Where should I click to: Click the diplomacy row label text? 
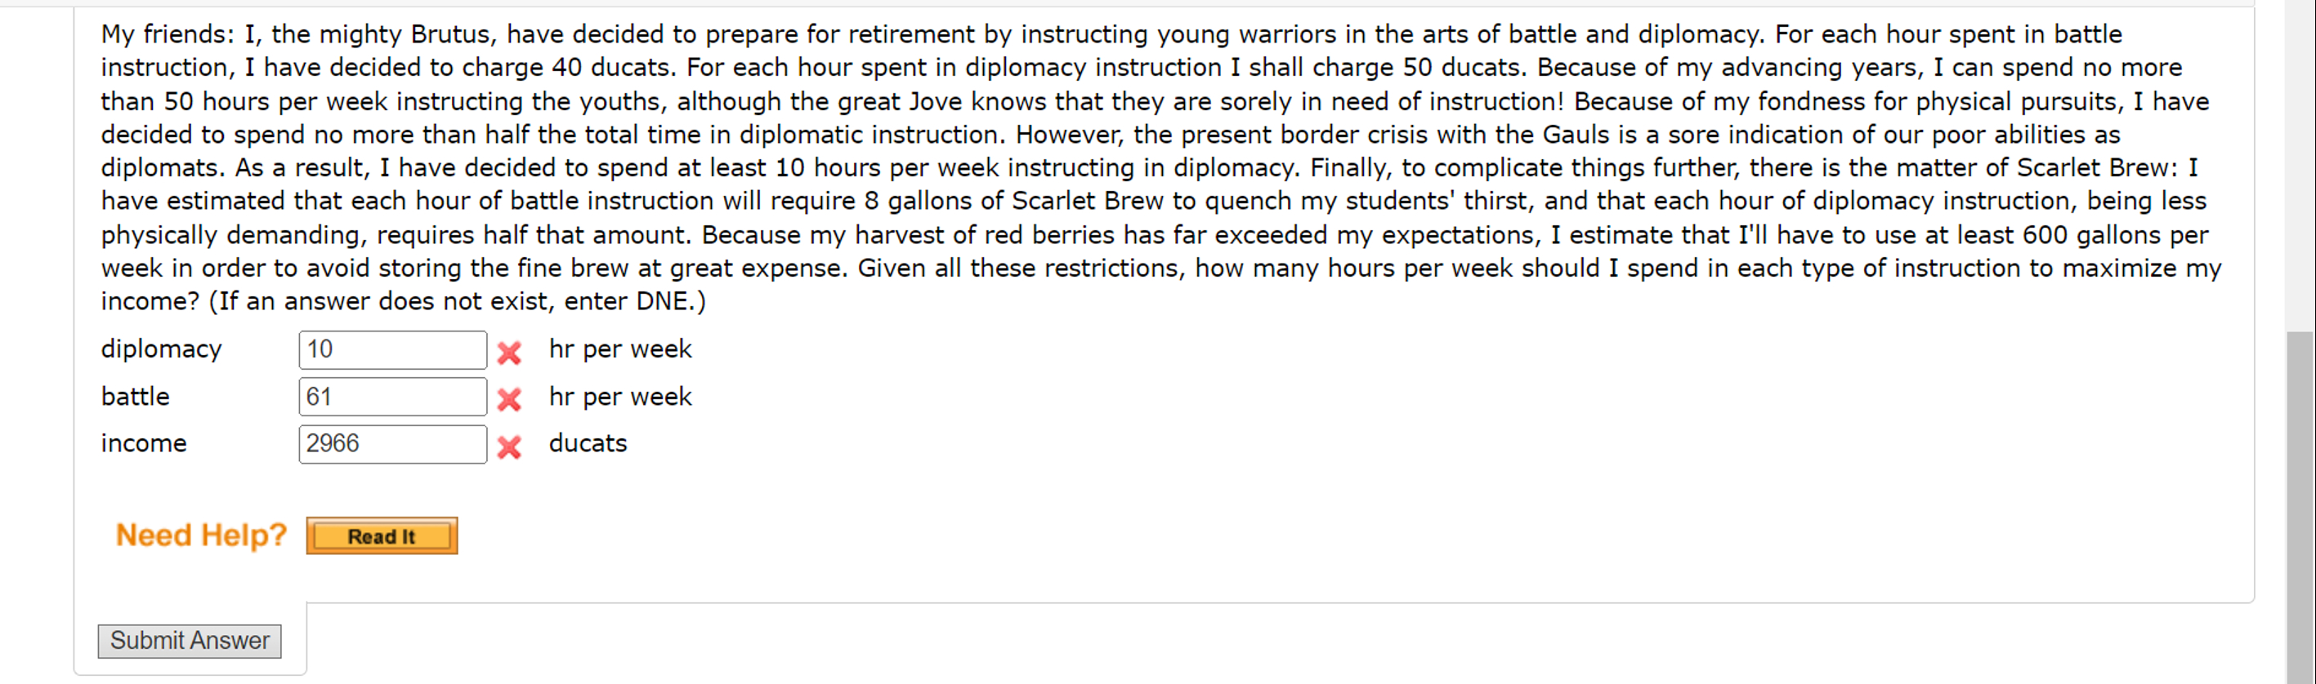161,349
